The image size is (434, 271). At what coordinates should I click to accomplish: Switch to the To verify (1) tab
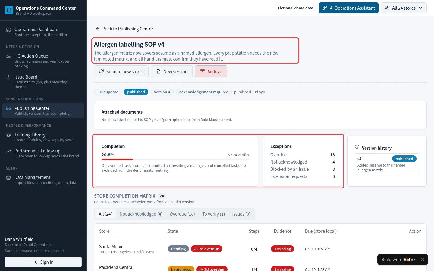click(x=214, y=214)
